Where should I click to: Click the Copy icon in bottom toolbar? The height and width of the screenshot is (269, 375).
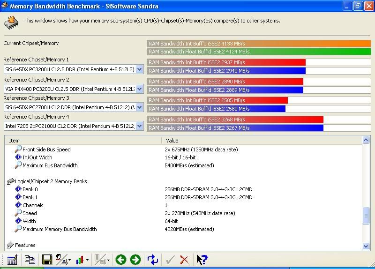tap(30, 259)
